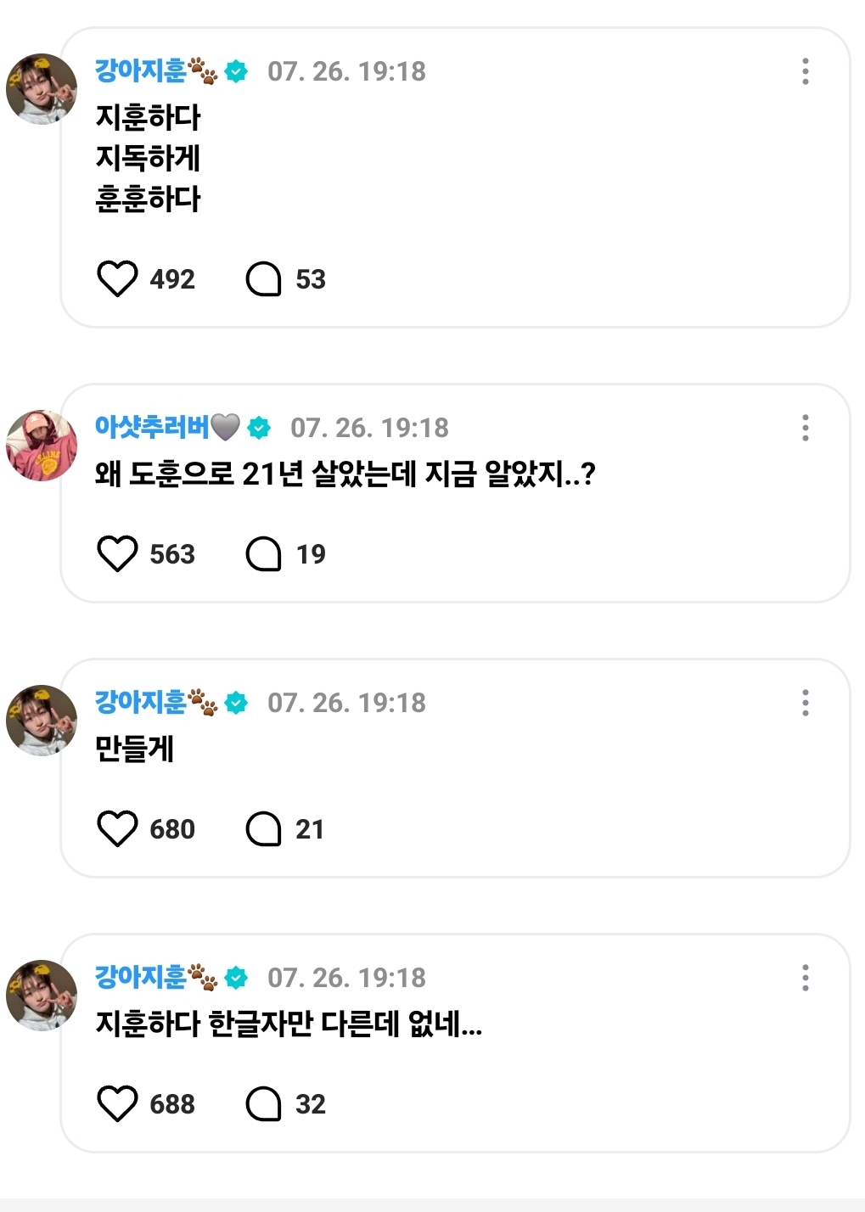Open more options for the 지훈하다 지독하게 post
Image resolution: width=865 pixels, height=1212 pixels.
click(805, 71)
